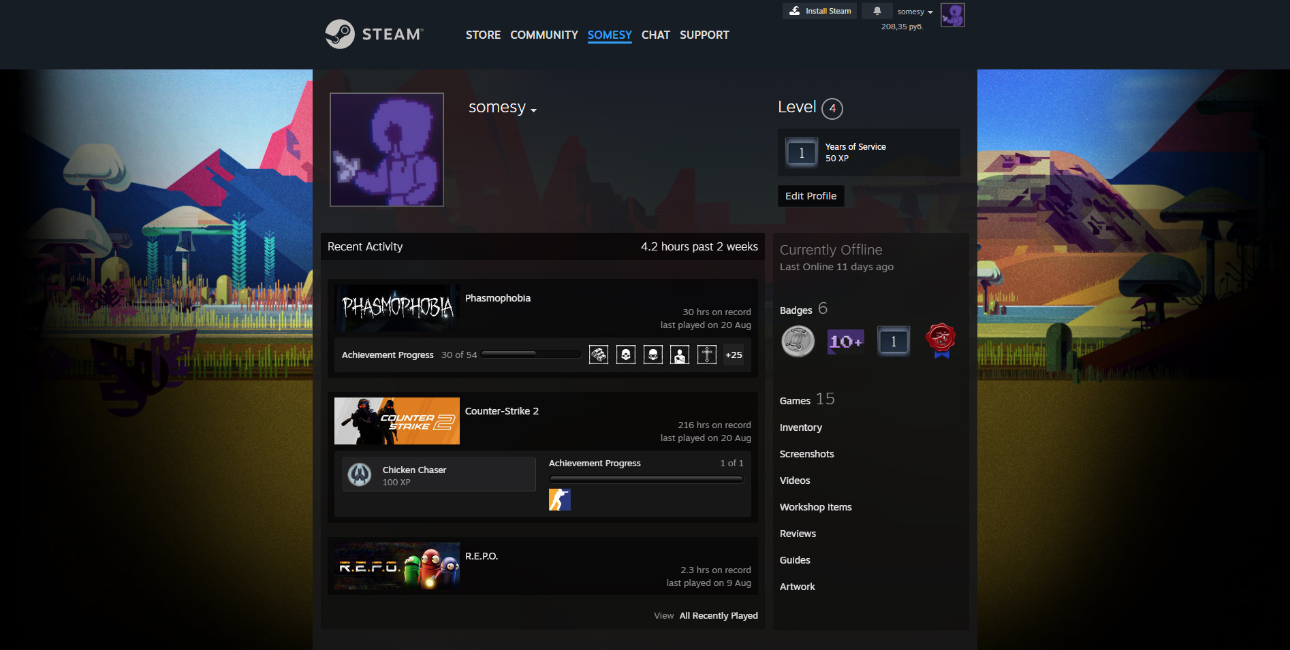Expand the somesy profile name dropdown arrow
1290x650 pixels.
pos(533,110)
